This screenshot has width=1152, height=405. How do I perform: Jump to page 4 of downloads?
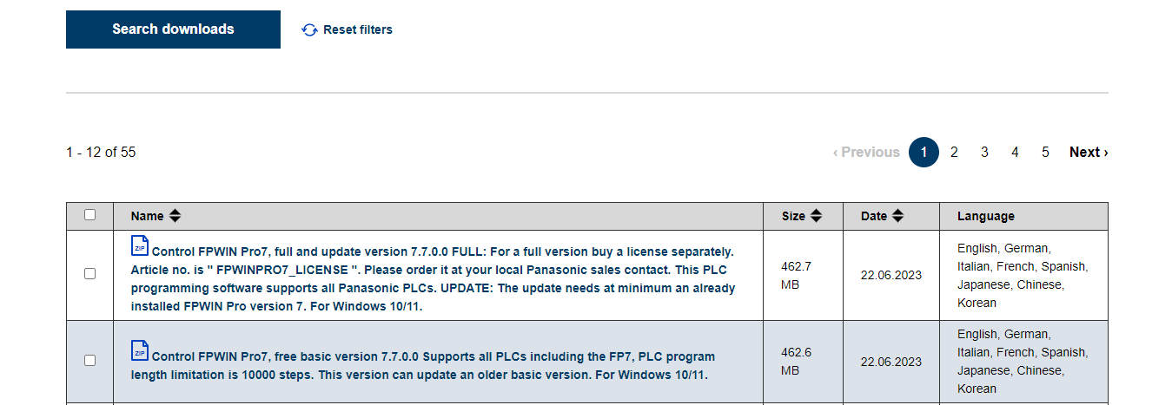pos(1015,153)
